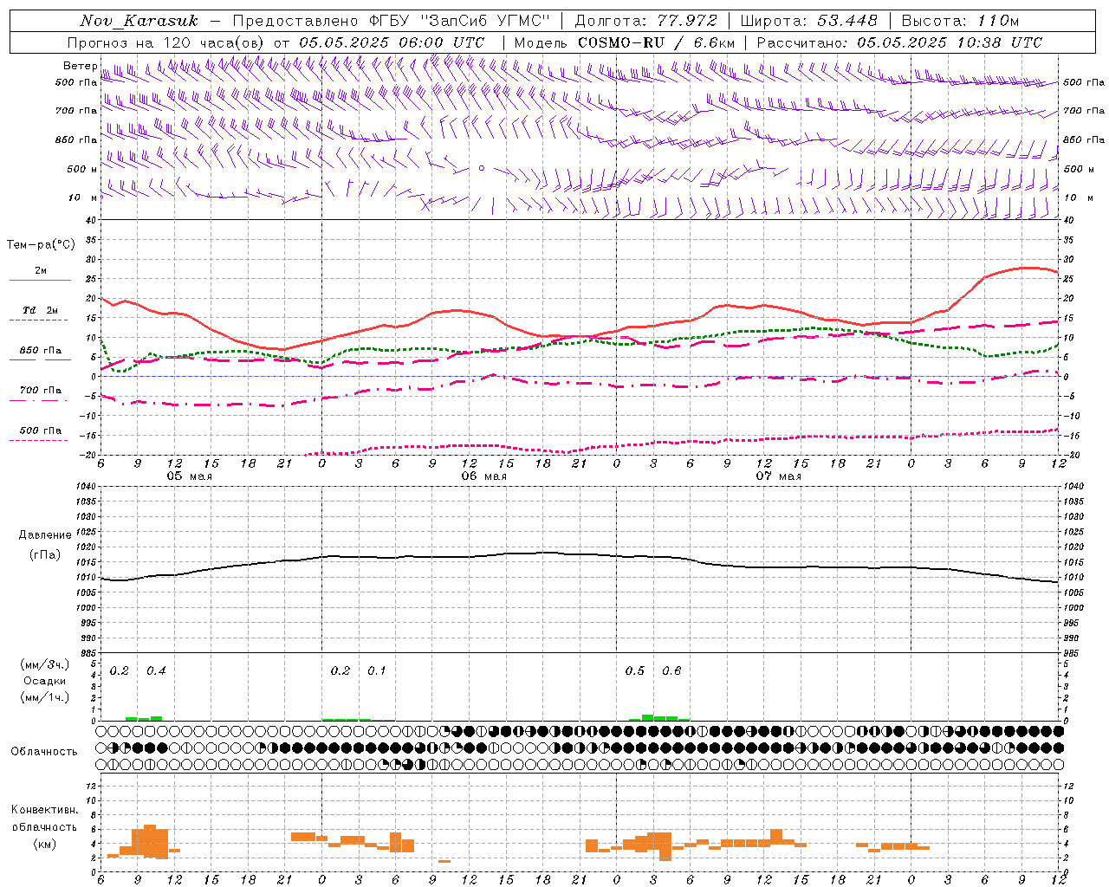1109x887 pixels.
Task: Click 'Предоставлено ФГБУ "ЗапСиб УГМС"' text
Action: point(392,21)
